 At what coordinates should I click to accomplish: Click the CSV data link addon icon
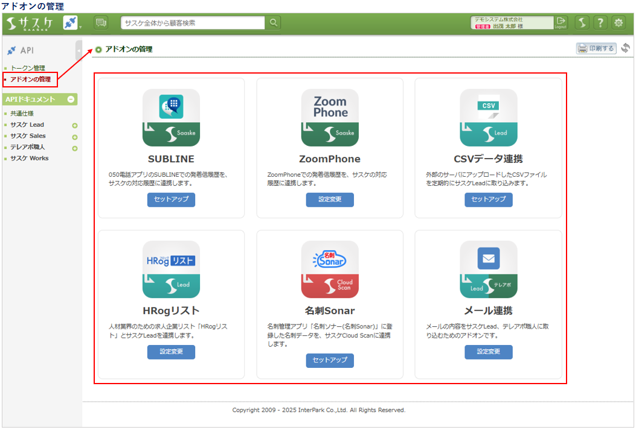489,118
